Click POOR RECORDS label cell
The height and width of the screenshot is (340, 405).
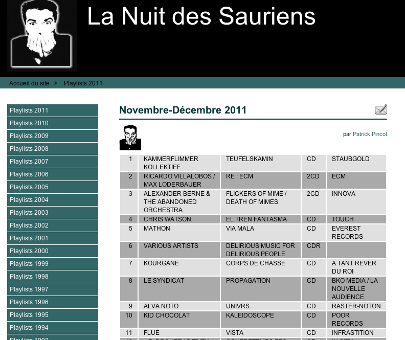(x=356, y=320)
